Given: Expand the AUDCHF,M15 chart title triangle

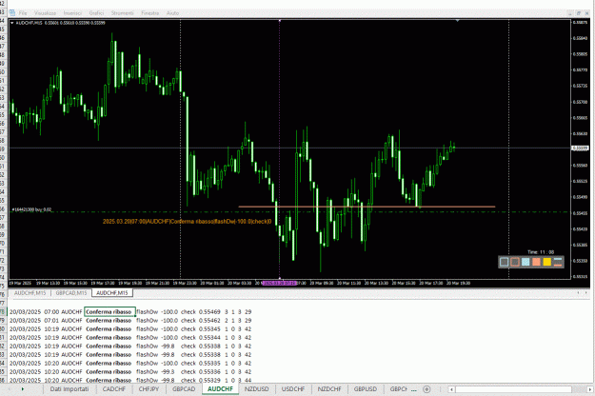Looking at the screenshot, I should pyautogui.click(x=12, y=23).
